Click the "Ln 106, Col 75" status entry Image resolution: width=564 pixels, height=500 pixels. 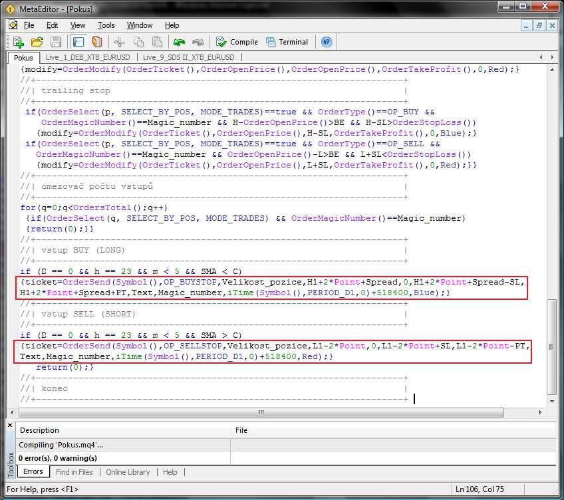click(480, 489)
